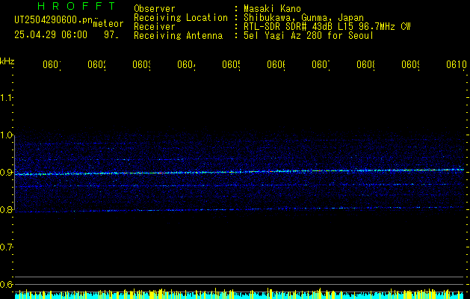Viewport: 470px width, 299px height.
Task: Select the filename UT2504290600.pn text
Action: [53, 20]
